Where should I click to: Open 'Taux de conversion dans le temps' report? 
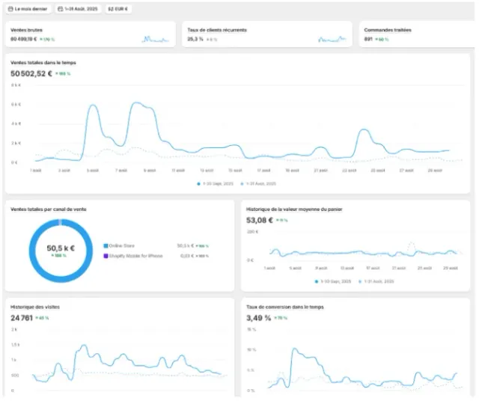pyautogui.click(x=285, y=307)
